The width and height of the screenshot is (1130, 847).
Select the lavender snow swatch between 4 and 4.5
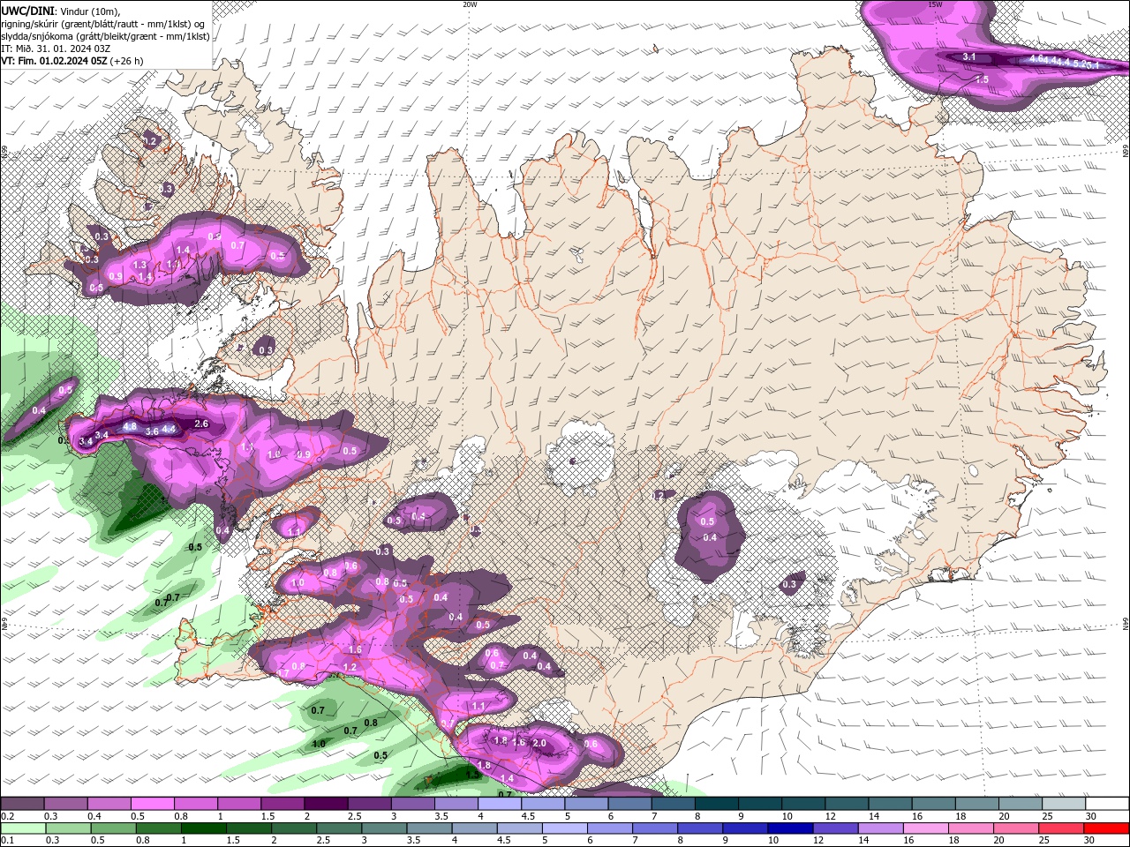coord(500,804)
